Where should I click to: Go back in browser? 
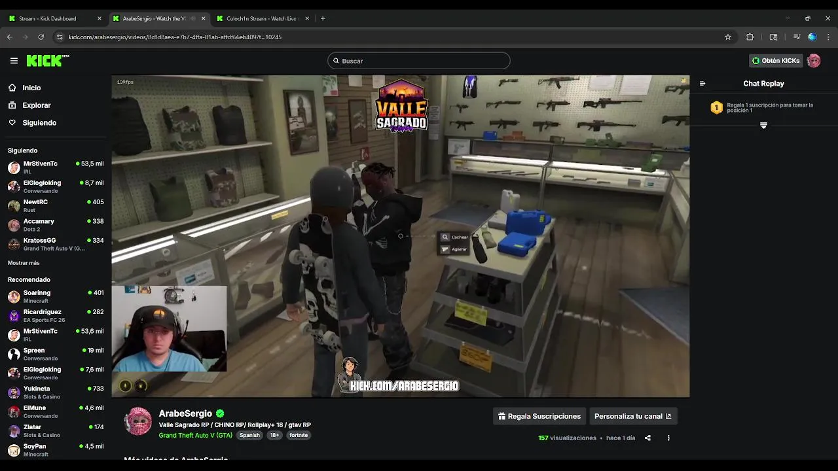[10, 37]
